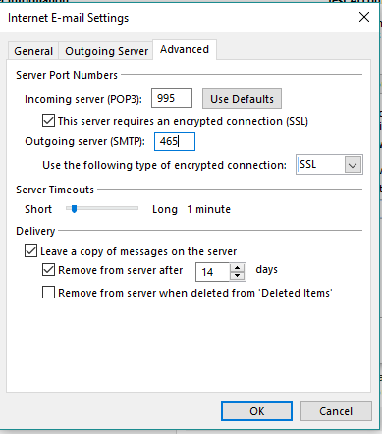Click the Cancel button
The image size is (382, 434).
coord(336,411)
